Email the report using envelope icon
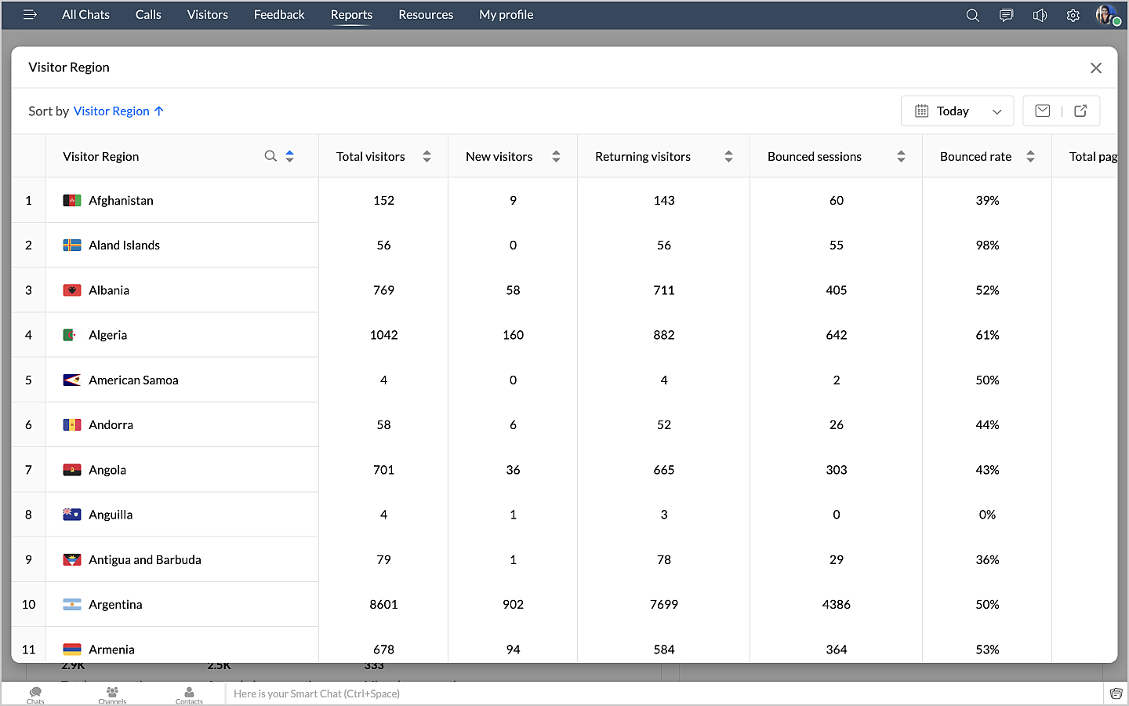Screen dimensions: 1129x706 (x=1042, y=111)
